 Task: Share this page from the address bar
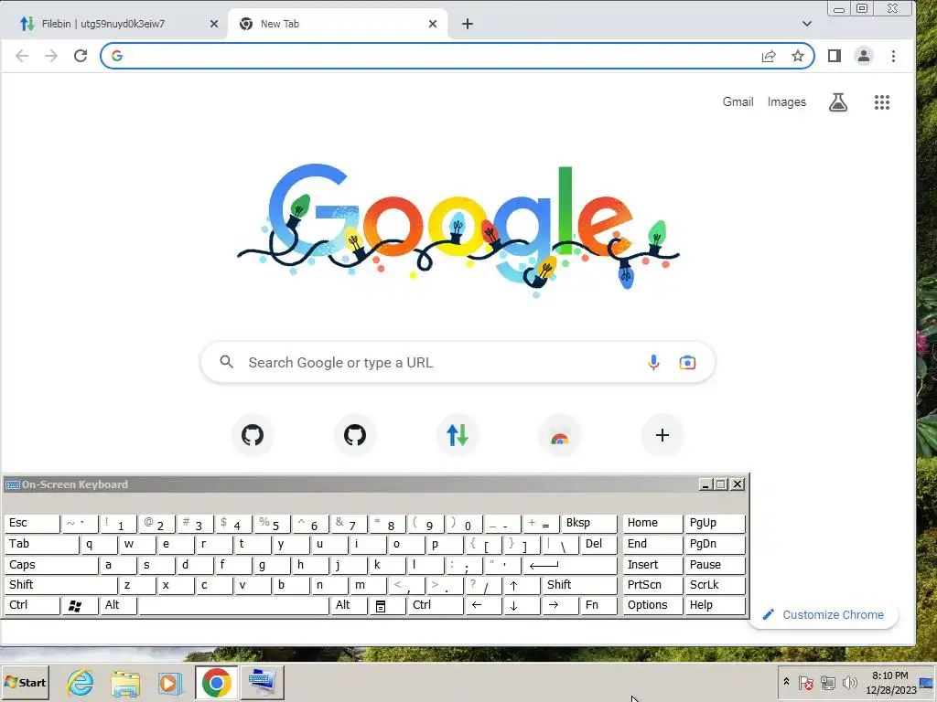coord(769,56)
